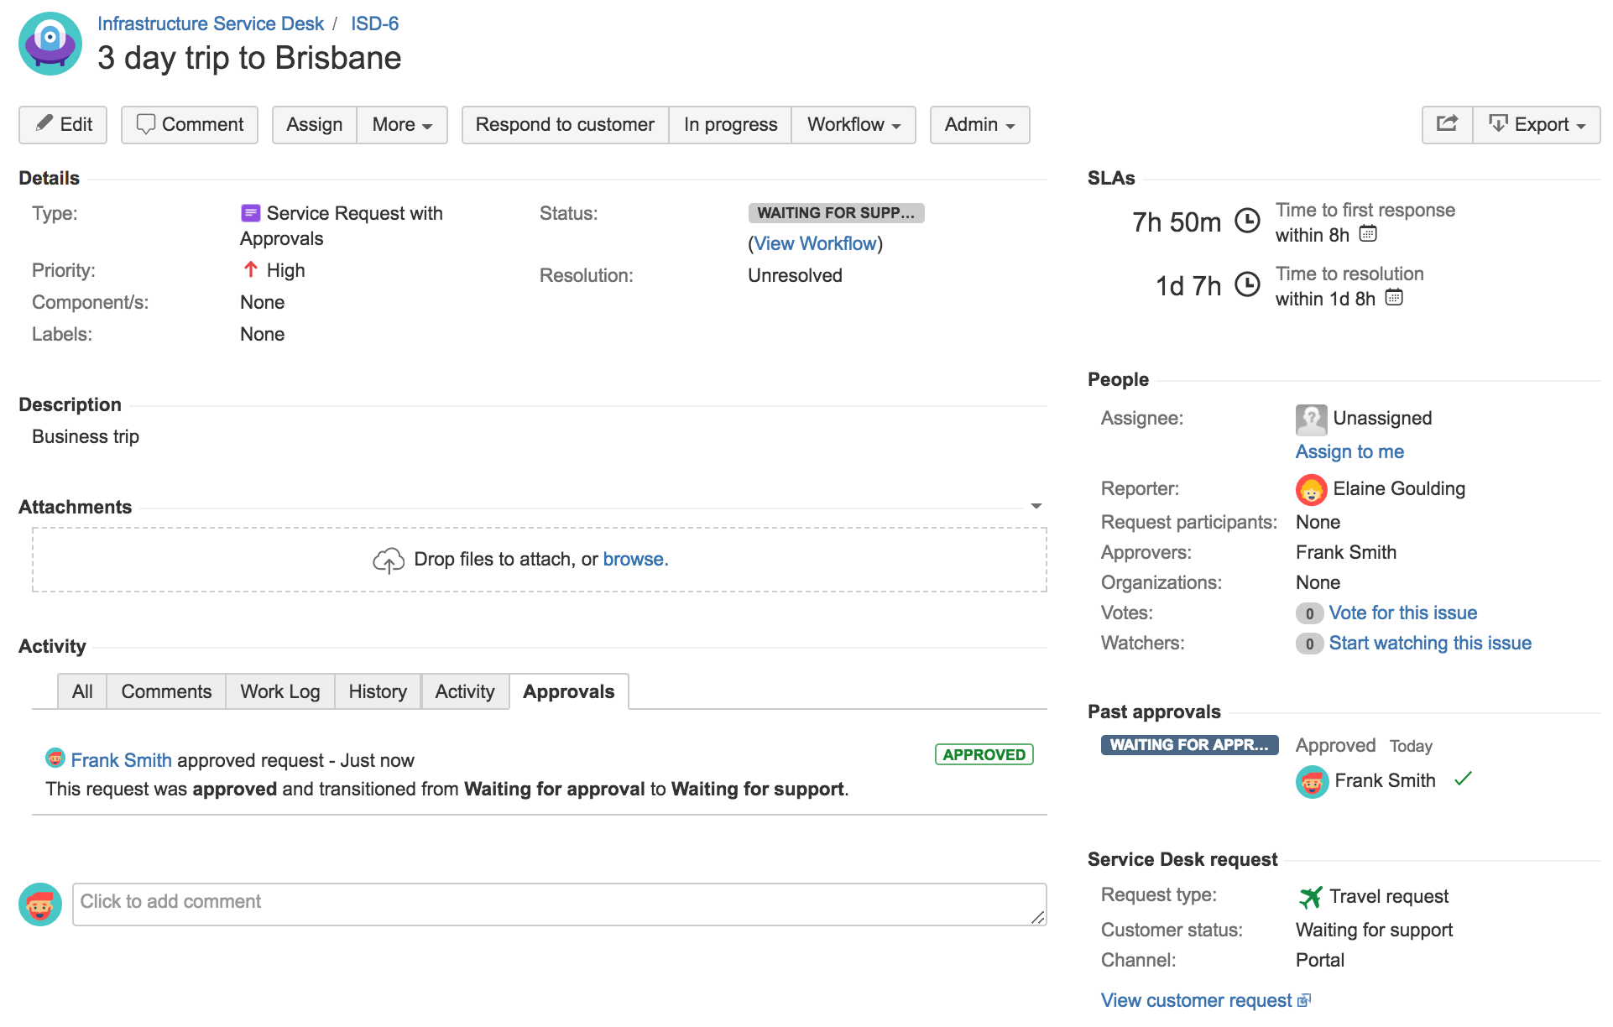
Task: Click the upload cloud icon in Attachments
Action: 389,560
